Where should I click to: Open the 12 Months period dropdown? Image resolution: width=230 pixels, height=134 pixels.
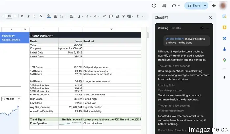point(11,99)
